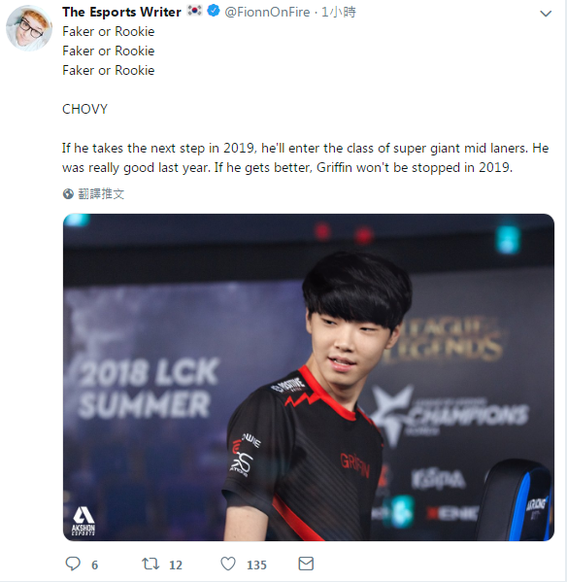The height and width of the screenshot is (582, 567).
Task: Retweet using the retweet arrows icon
Action: 150,564
